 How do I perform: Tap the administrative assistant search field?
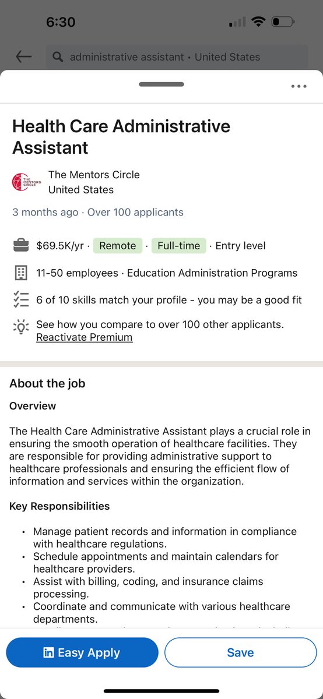pyautogui.click(x=177, y=57)
